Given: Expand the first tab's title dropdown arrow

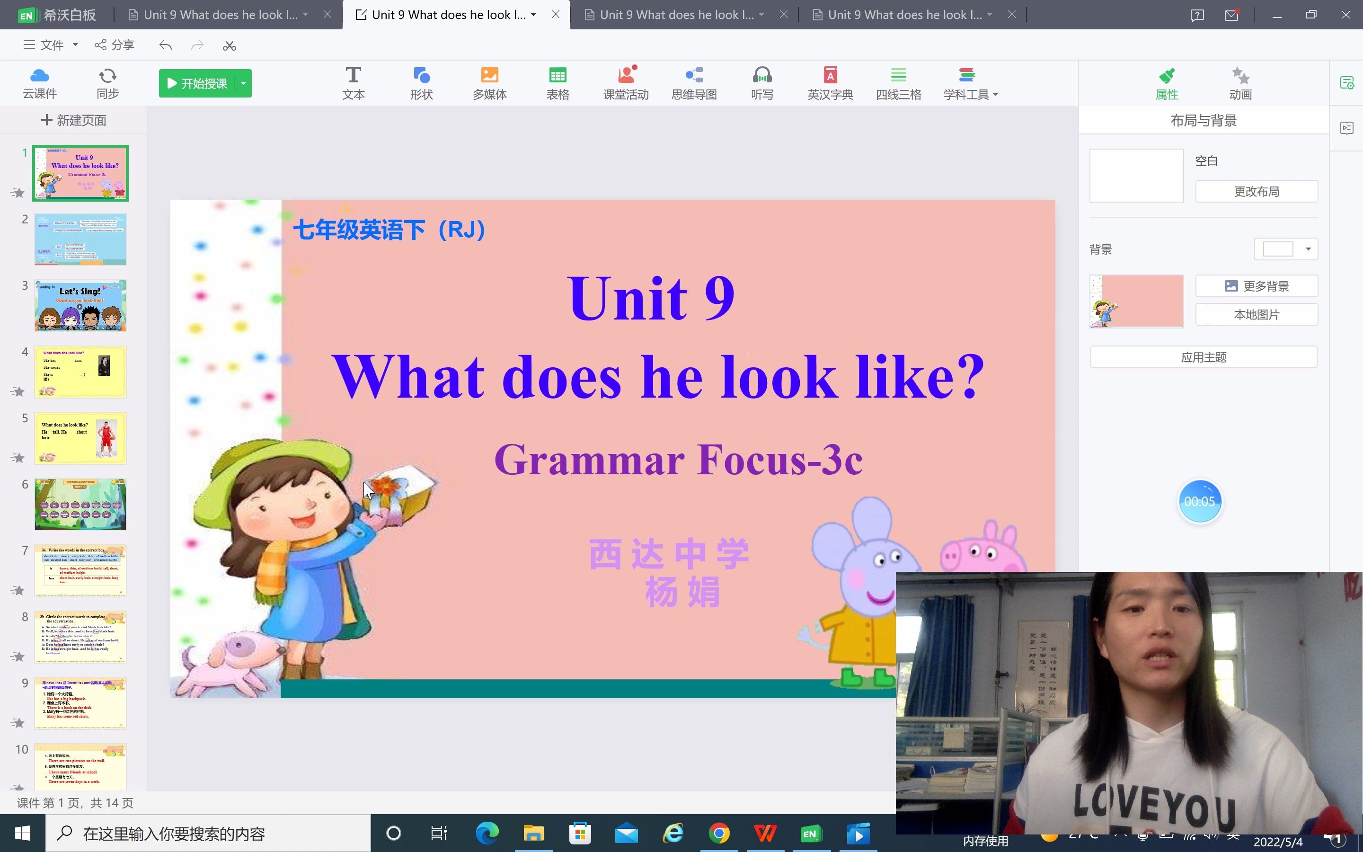Looking at the screenshot, I should [305, 15].
